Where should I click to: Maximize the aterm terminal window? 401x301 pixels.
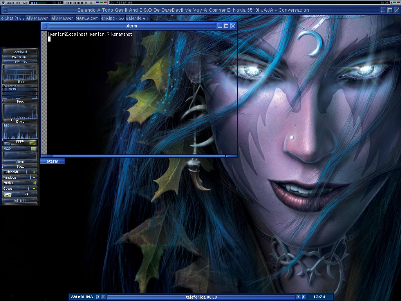pos(226,26)
